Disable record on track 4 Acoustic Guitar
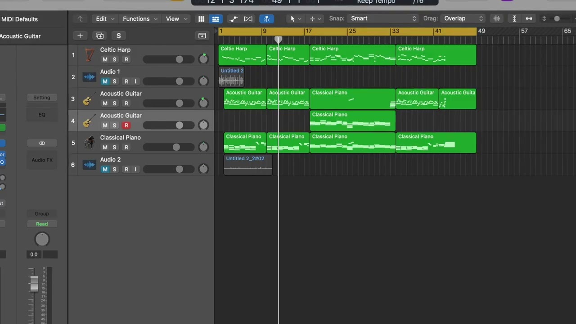 [x=126, y=126]
